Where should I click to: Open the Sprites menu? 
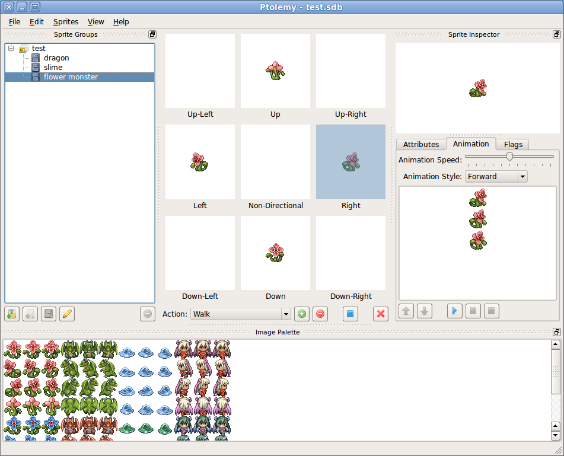[x=65, y=22]
